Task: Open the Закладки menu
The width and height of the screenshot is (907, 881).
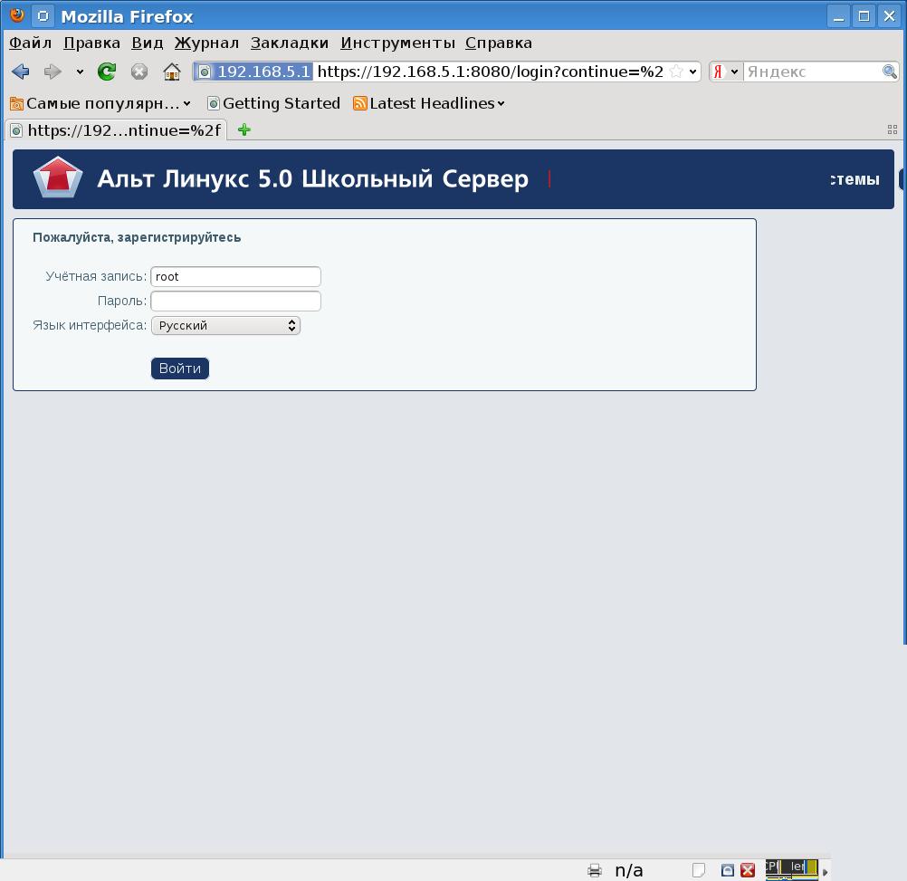Action: point(290,43)
